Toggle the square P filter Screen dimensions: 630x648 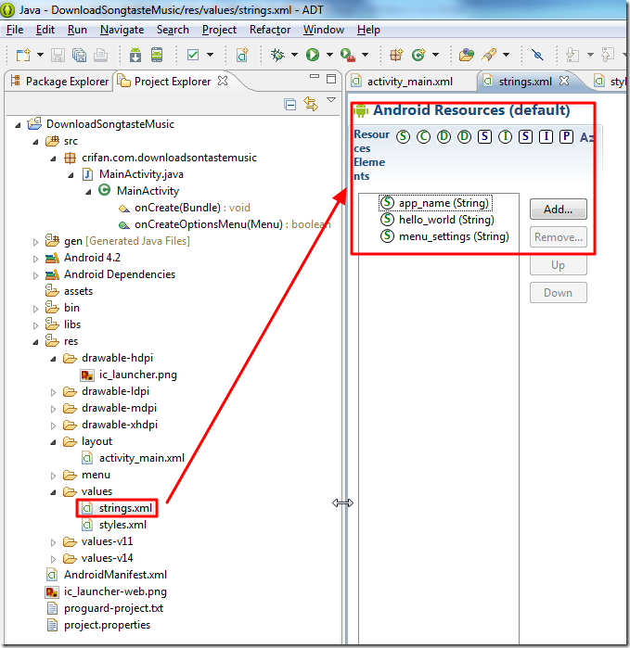[x=566, y=136]
